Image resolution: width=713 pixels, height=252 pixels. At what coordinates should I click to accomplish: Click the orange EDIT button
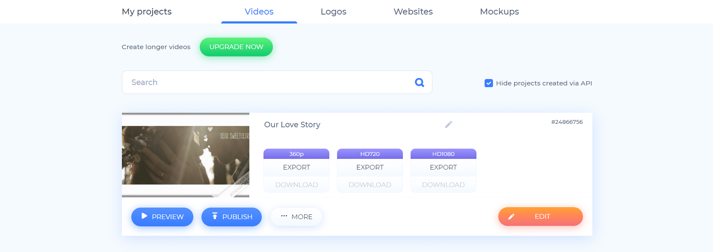(541, 217)
